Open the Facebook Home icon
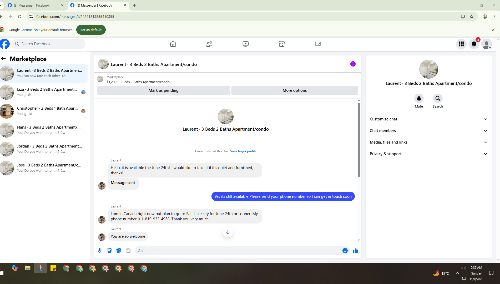 coord(173,44)
